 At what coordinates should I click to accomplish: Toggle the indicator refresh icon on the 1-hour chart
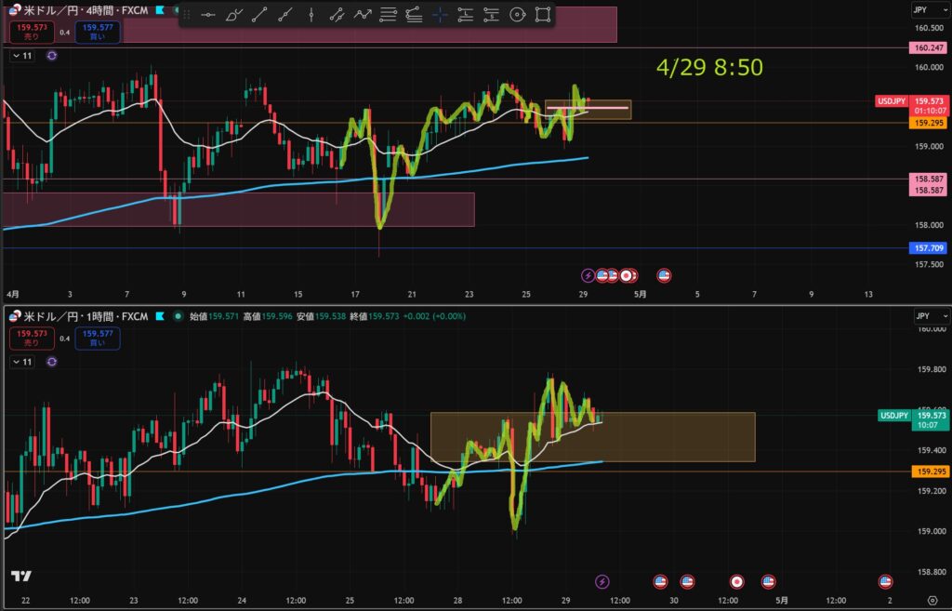point(52,362)
